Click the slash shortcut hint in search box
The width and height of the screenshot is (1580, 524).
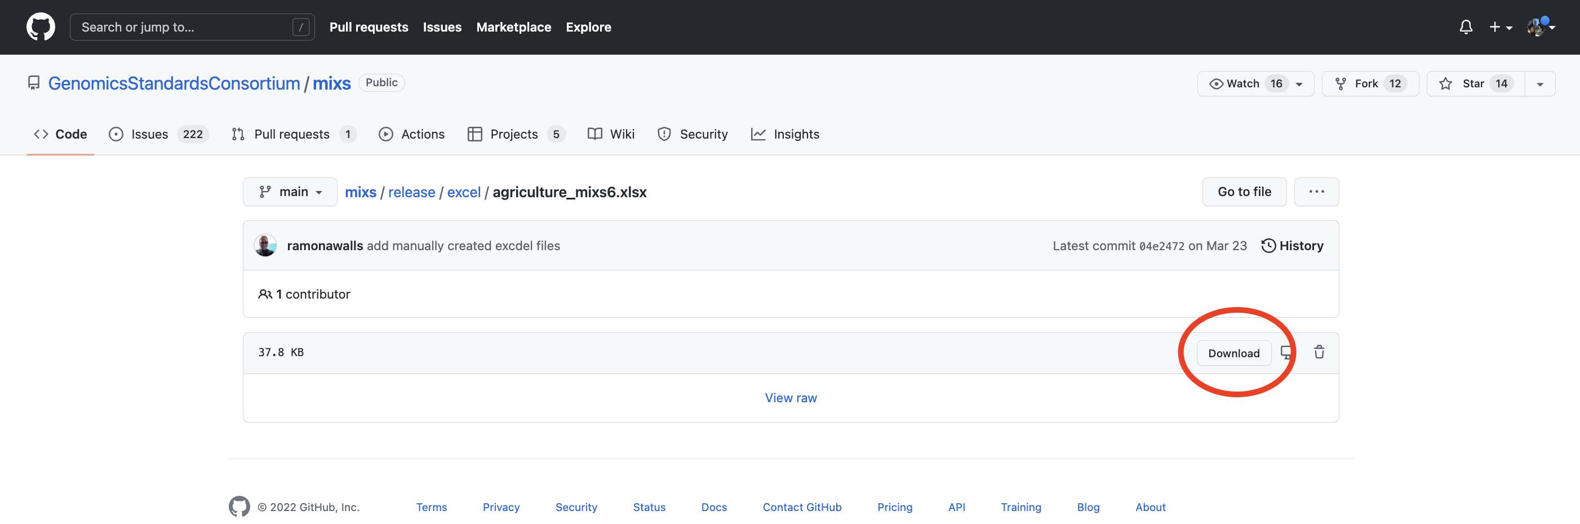[300, 27]
